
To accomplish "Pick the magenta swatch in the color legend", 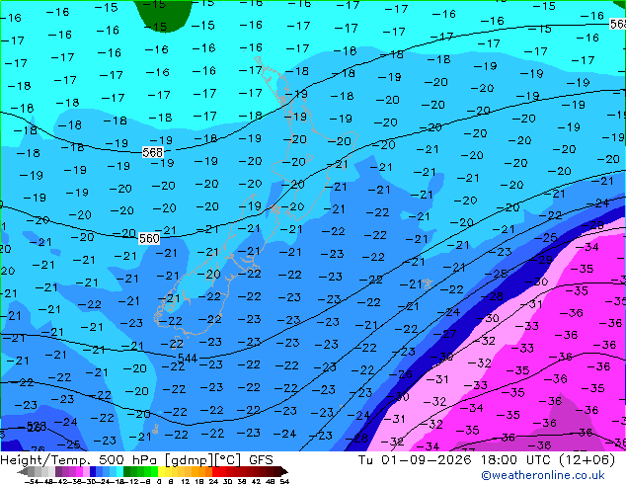I will pos(79,472).
